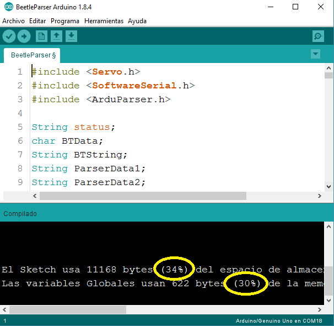Click the Upload (arrow) sketch button
The image size is (334, 326).
(24, 36)
